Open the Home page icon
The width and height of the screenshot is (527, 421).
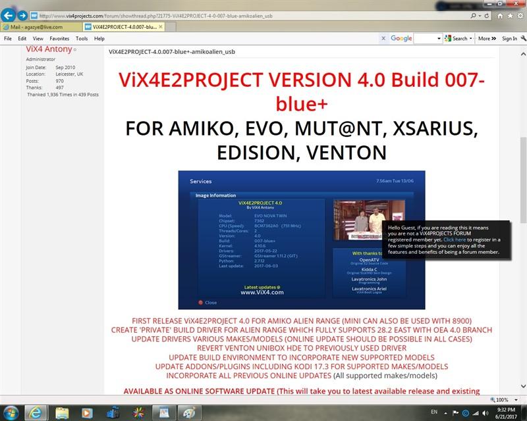pos(500,16)
